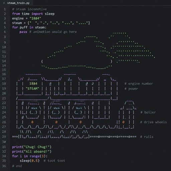Click the 'pass' keyword on line 6
Screen dimensions: 171x171
(23, 32)
